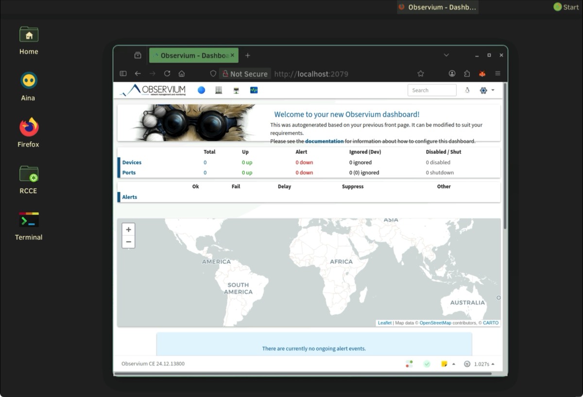Open the Firefox hamburger application menu

tap(497, 74)
